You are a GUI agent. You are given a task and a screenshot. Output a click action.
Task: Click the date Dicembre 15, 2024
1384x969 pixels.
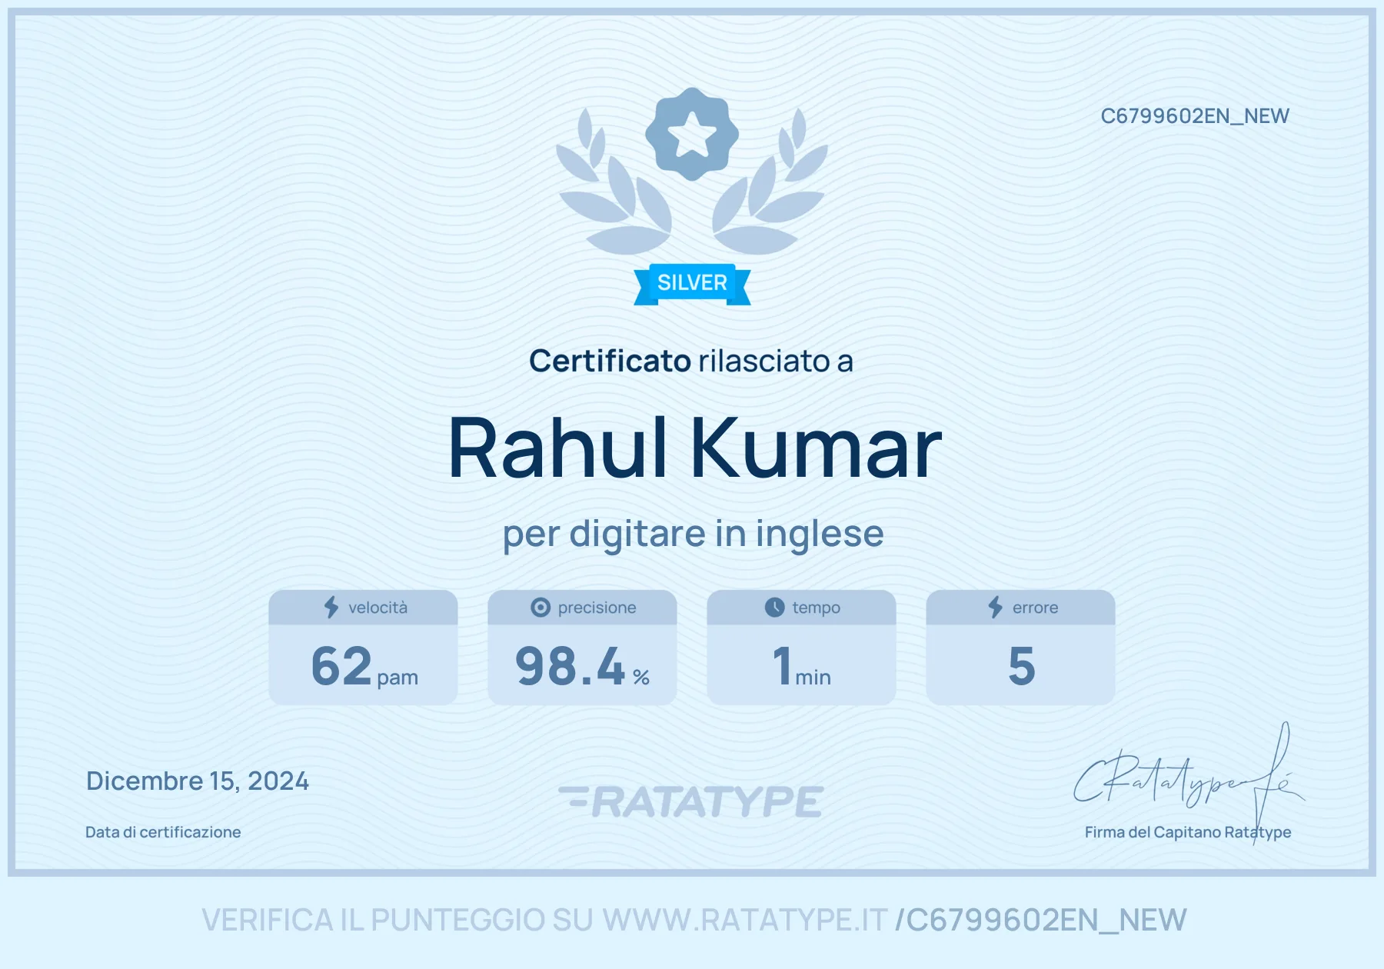click(198, 781)
